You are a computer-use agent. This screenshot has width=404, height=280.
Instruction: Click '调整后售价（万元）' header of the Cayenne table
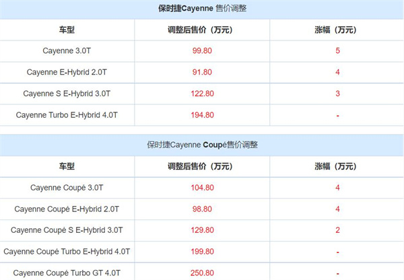(x=200, y=30)
